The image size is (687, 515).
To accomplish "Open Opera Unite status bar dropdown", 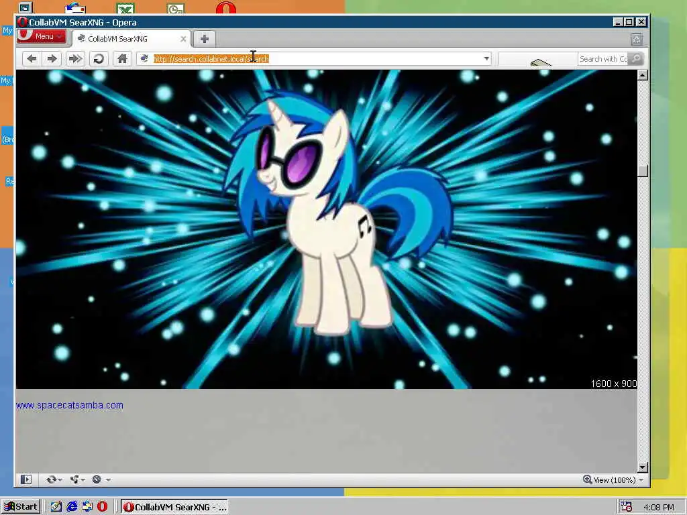I will point(78,480).
